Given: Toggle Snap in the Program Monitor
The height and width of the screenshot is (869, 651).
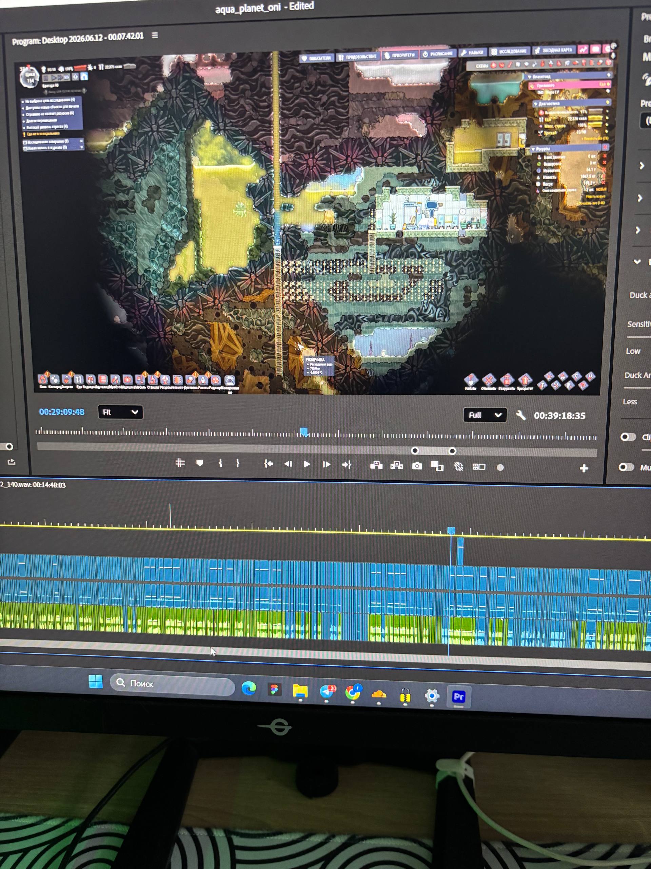Looking at the screenshot, I should click(180, 463).
